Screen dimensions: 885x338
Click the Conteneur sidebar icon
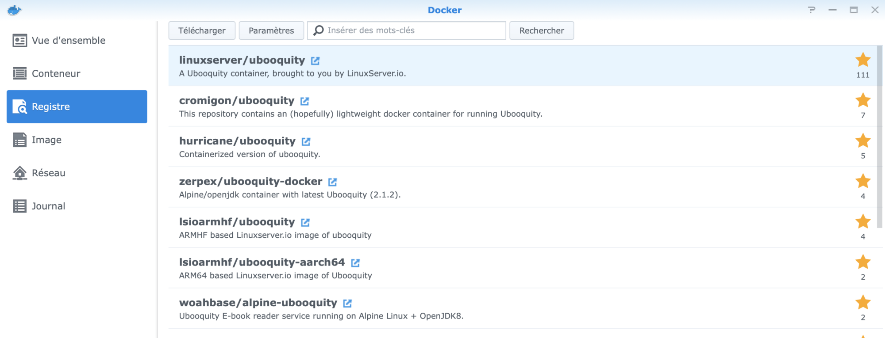tap(19, 73)
